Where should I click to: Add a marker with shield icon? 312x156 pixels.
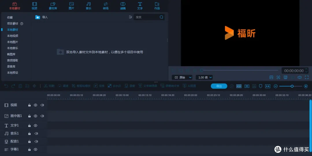pos(261,86)
